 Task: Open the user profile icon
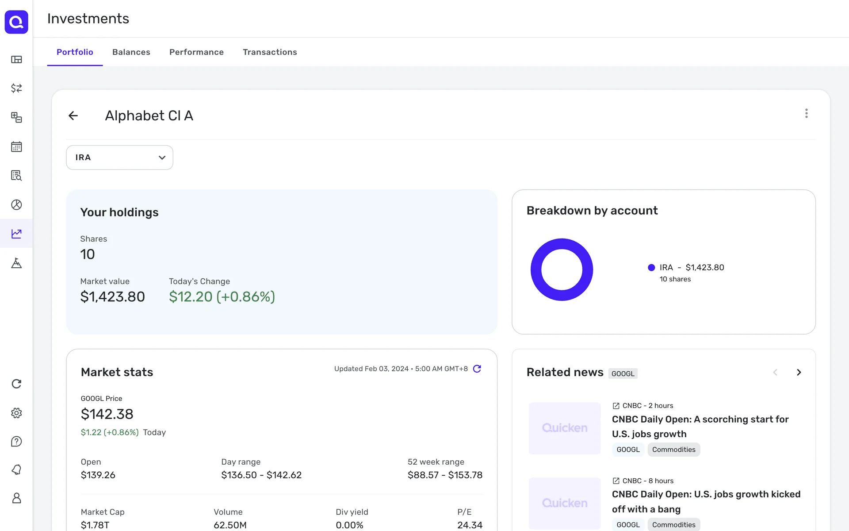pos(16,498)
